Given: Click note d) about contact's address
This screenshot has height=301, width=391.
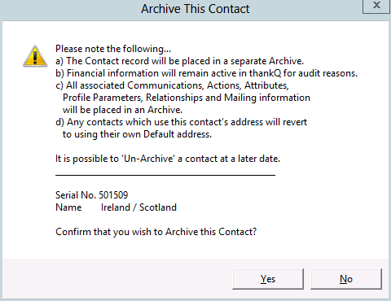Looking at the screenshot, I should pyautogui.click(x=181, y=128).
